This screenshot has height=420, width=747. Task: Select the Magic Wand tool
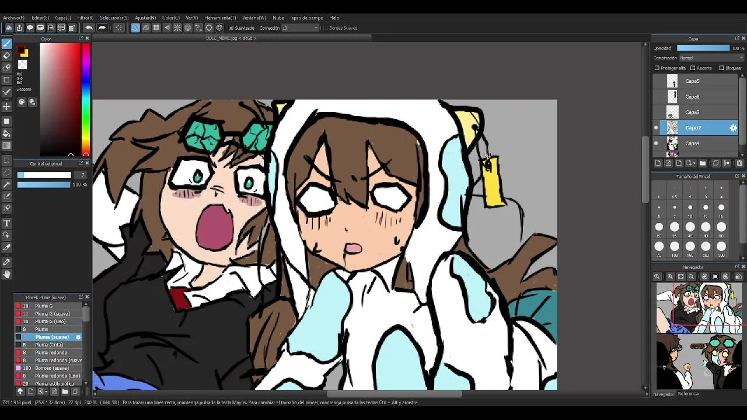pos(7,184)
